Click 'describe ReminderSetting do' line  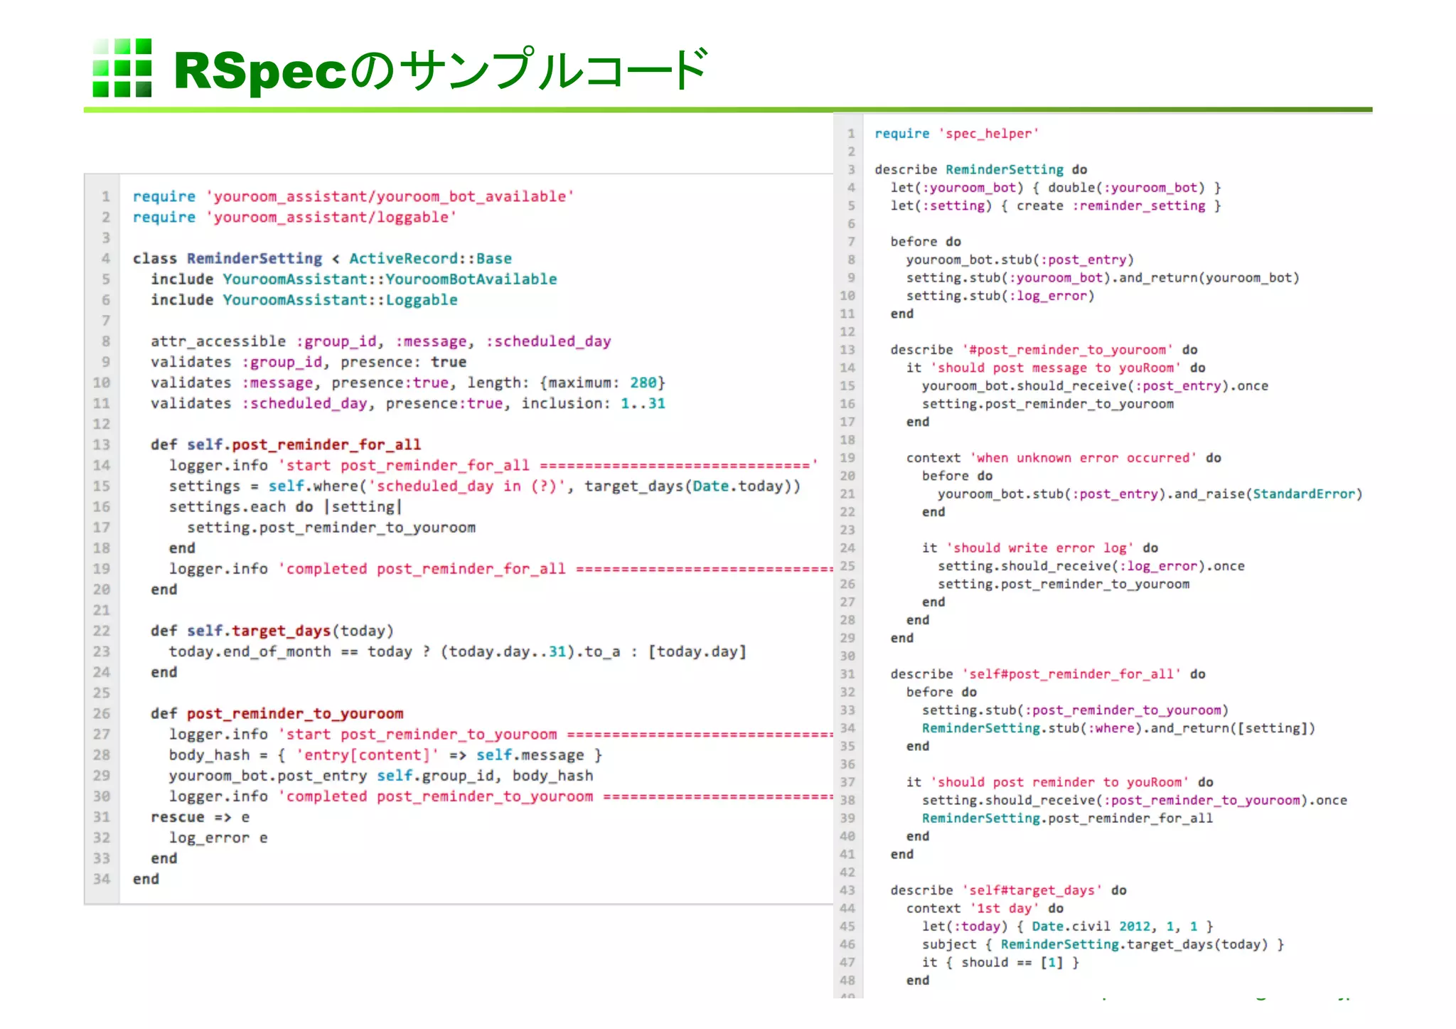981,169
